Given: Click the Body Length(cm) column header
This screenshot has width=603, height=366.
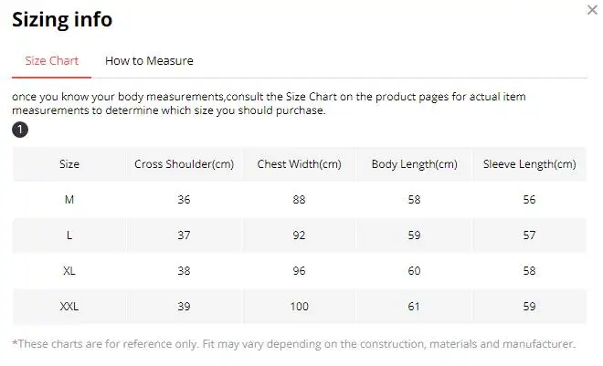Looking at the screenshot, I should click(x=414, y=164).
